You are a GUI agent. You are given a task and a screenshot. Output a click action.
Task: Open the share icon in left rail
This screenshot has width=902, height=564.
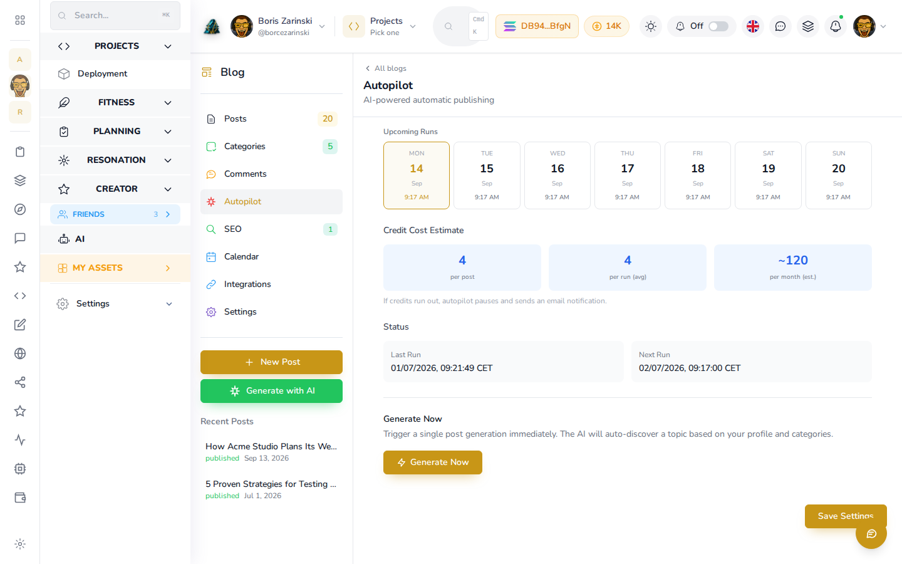click(x=20, y=382)
